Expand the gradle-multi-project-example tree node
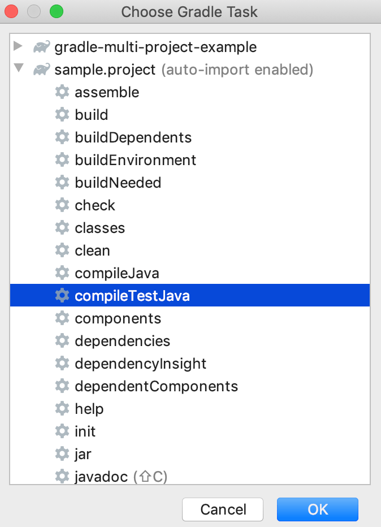Viewport: 381px width, 527px height. click(19, 47)
